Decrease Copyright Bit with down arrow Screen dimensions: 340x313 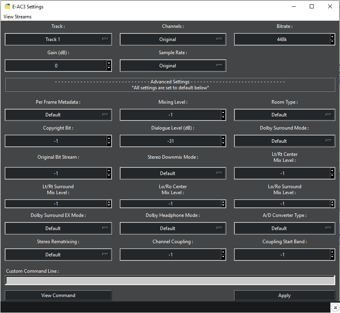(109, 144)
